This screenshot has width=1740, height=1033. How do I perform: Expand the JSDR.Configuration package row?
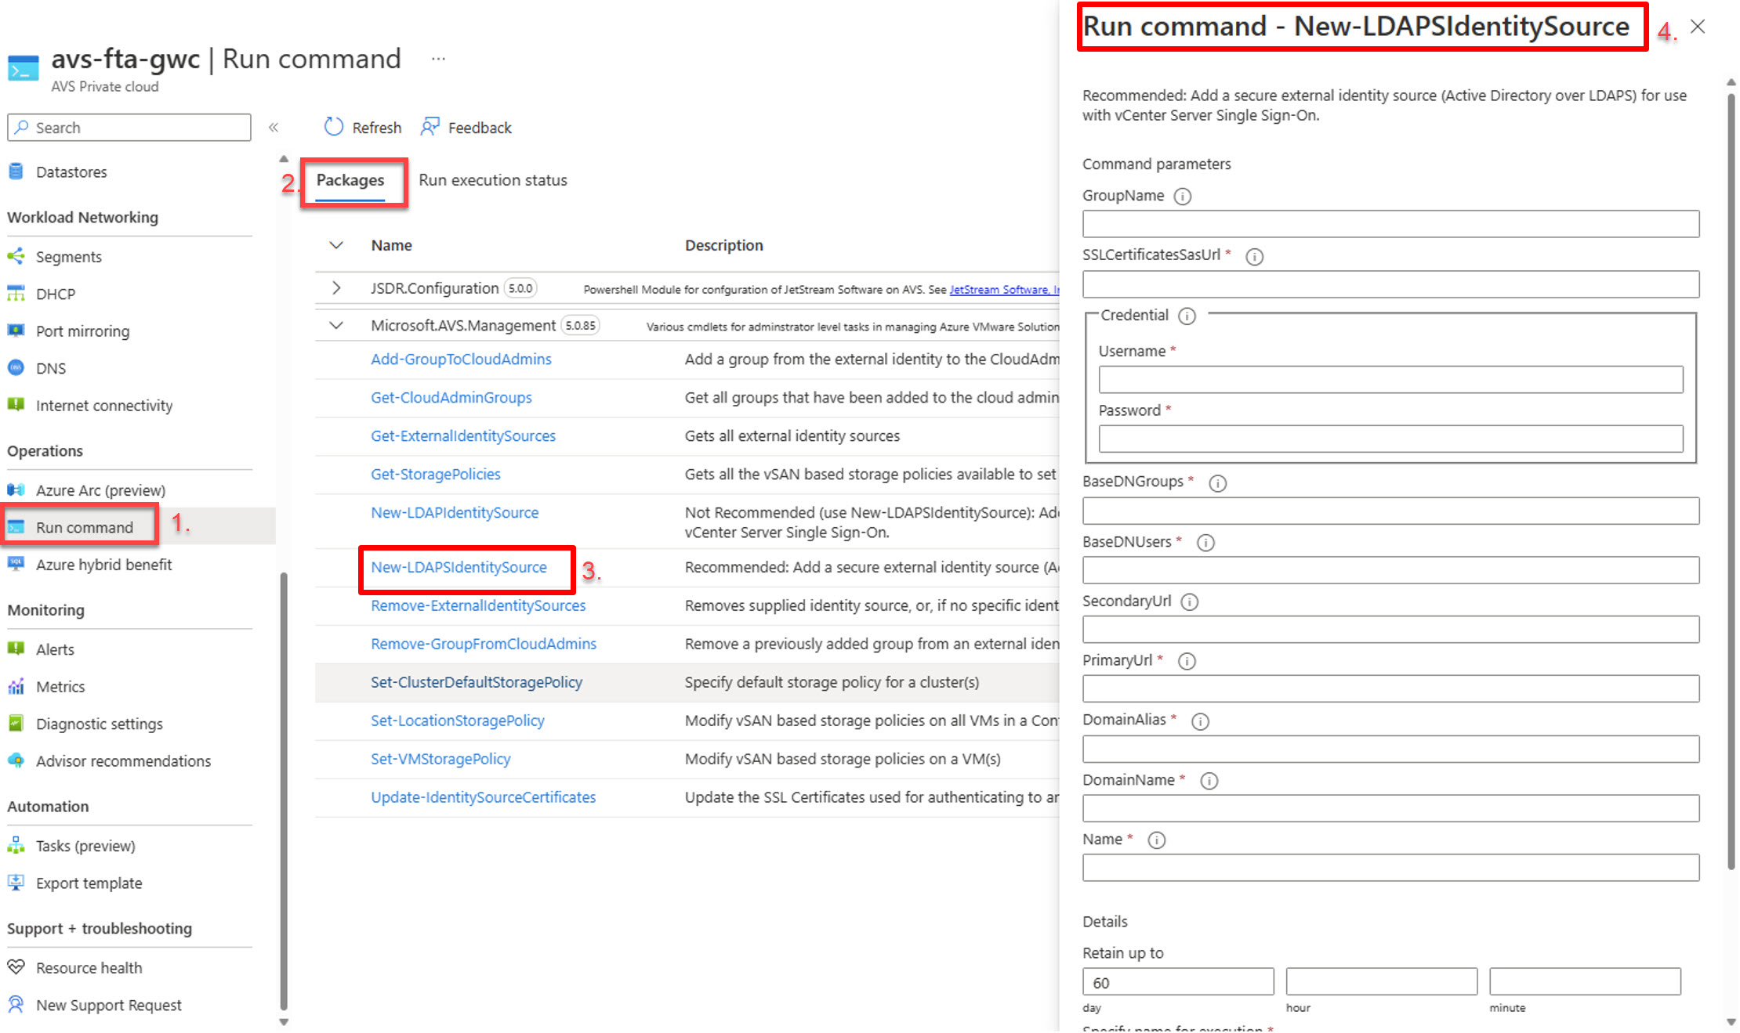click(x=336, y=288)
